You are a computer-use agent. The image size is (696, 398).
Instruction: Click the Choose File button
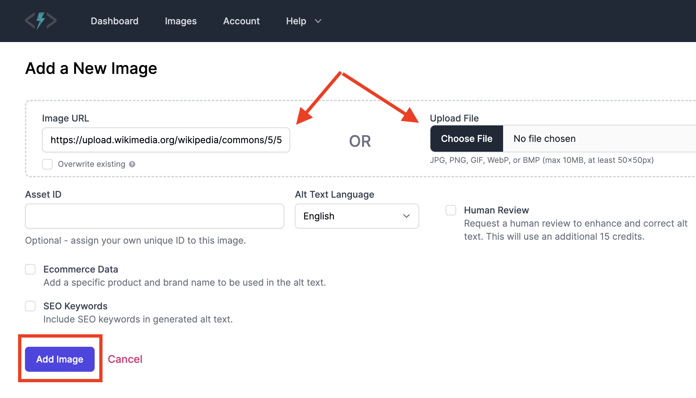(x=466, y=139)
